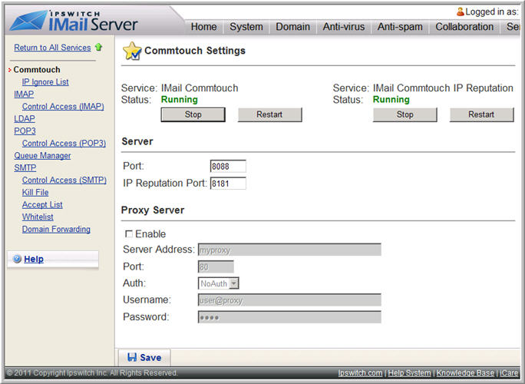The height and width of the screenshot is (384, 525).
Task: Click the Server Port field with 8088
Action: [228, 166]
